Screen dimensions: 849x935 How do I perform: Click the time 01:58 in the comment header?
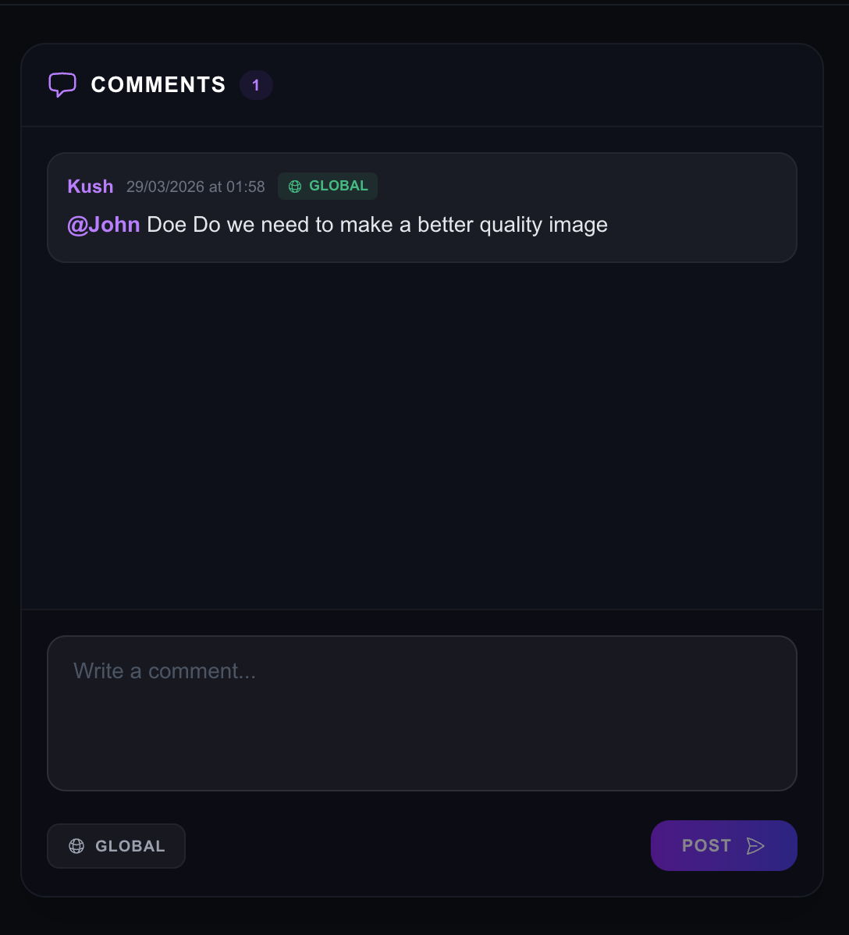(x=246, y=187)
